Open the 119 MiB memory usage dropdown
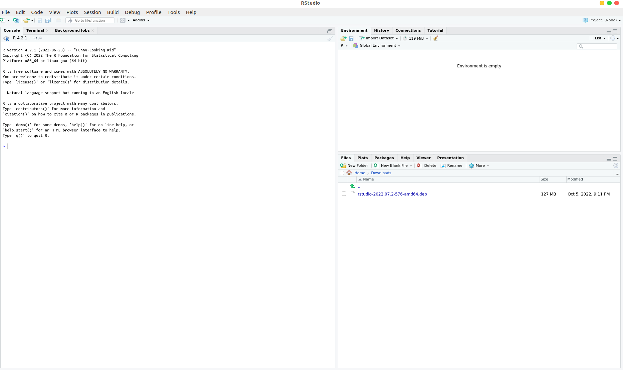The height and width of the screenshot is (370, 623). point(415,38)
